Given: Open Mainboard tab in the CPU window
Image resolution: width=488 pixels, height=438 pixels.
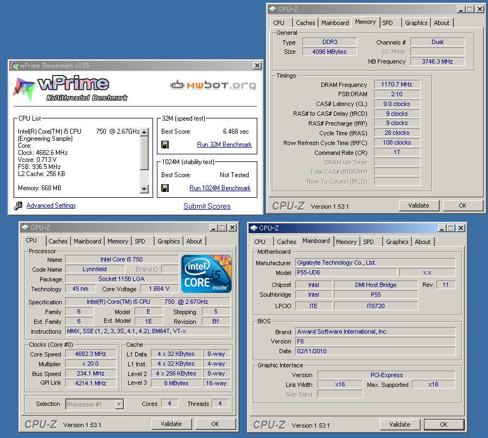Looking at the screenshot, I should tap(87, 241).
